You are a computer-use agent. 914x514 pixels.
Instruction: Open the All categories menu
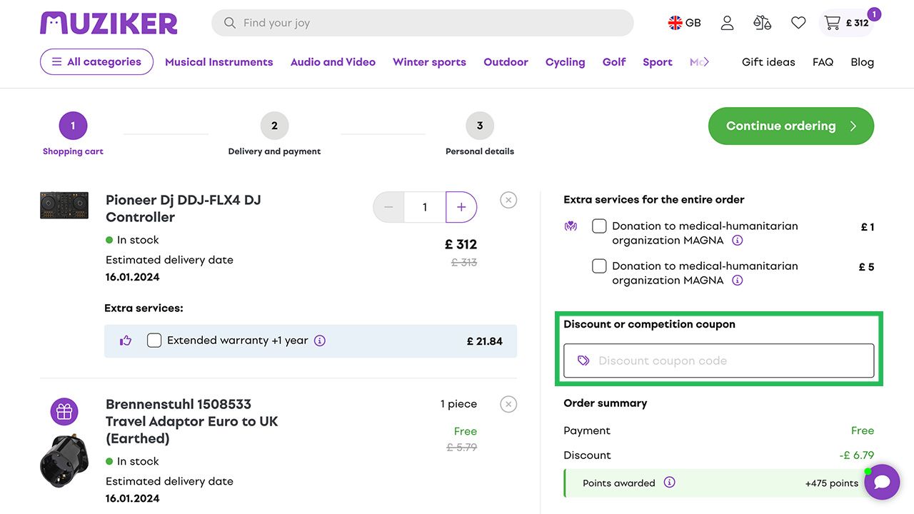pos(96,62)
